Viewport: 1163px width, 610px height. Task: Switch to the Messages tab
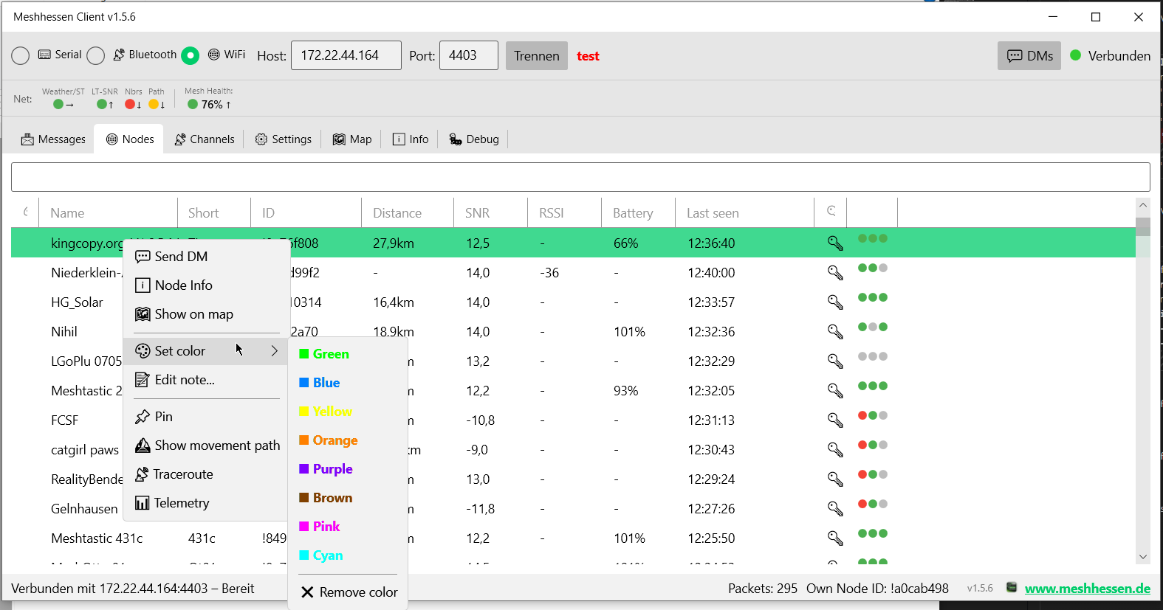[53, 139]
